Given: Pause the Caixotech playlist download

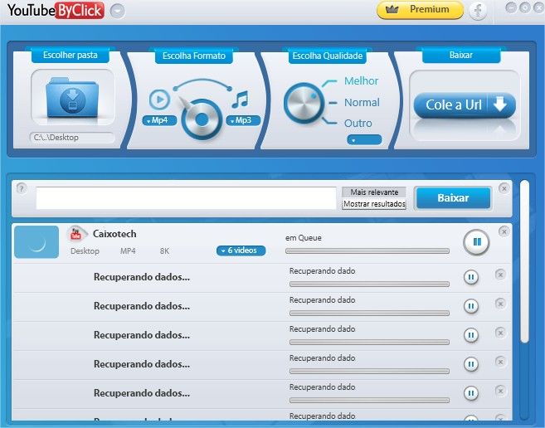Looking at the screenshot, I should click(476, 242).
